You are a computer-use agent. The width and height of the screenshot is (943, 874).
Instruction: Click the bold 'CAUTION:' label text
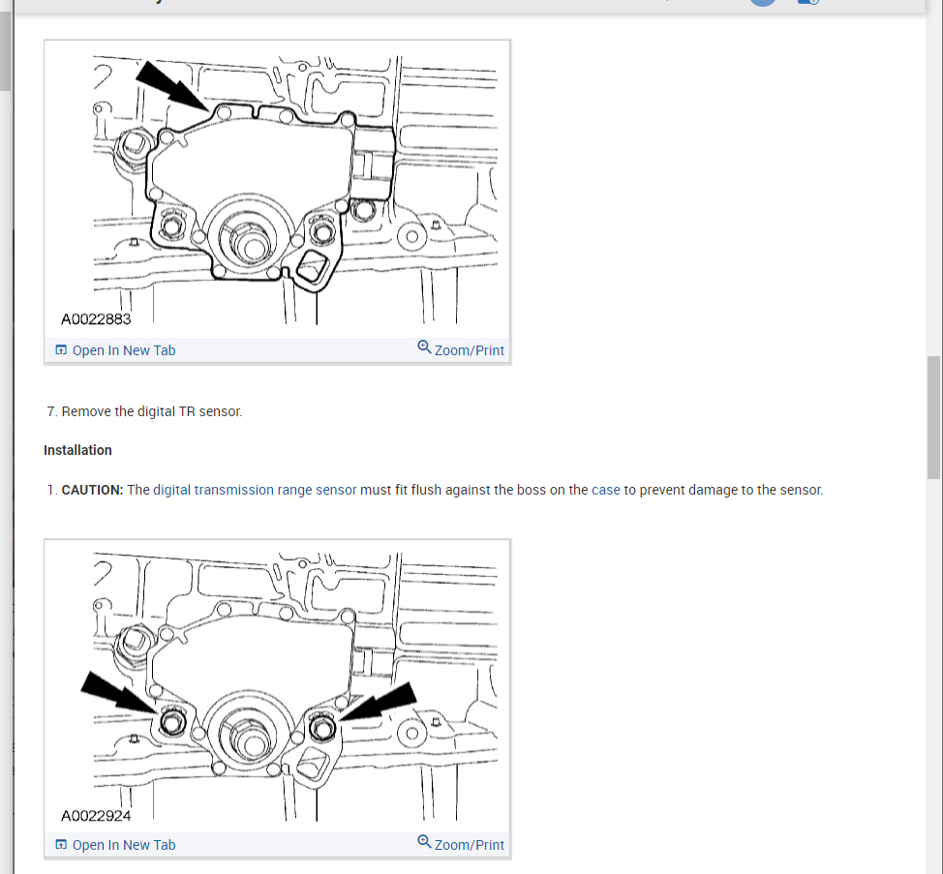click(92, 490)
